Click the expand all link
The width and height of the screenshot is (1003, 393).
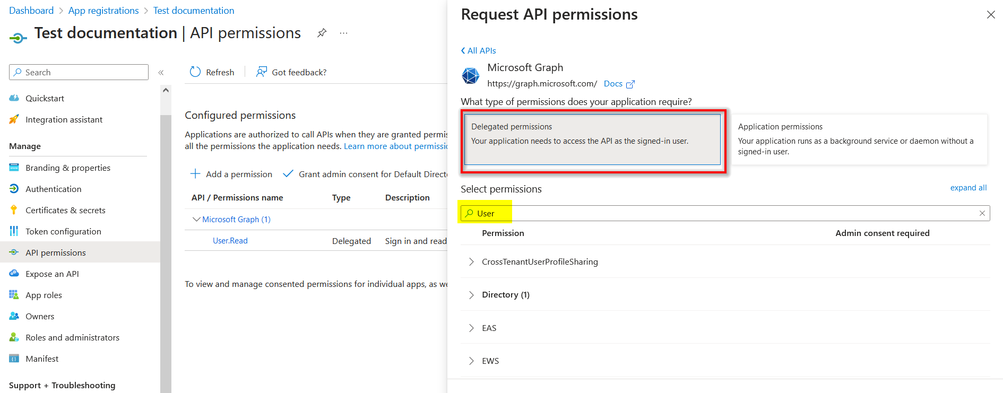[x=969, y=188]
